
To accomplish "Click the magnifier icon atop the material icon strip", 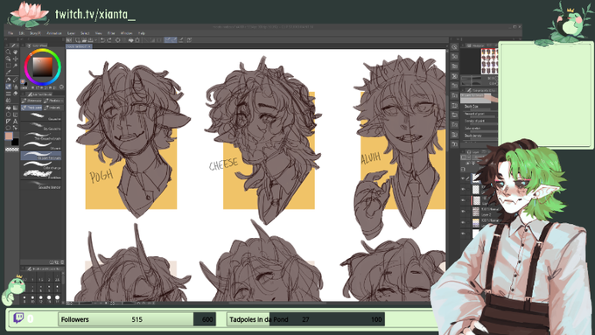I will click(x=455, y=46).
